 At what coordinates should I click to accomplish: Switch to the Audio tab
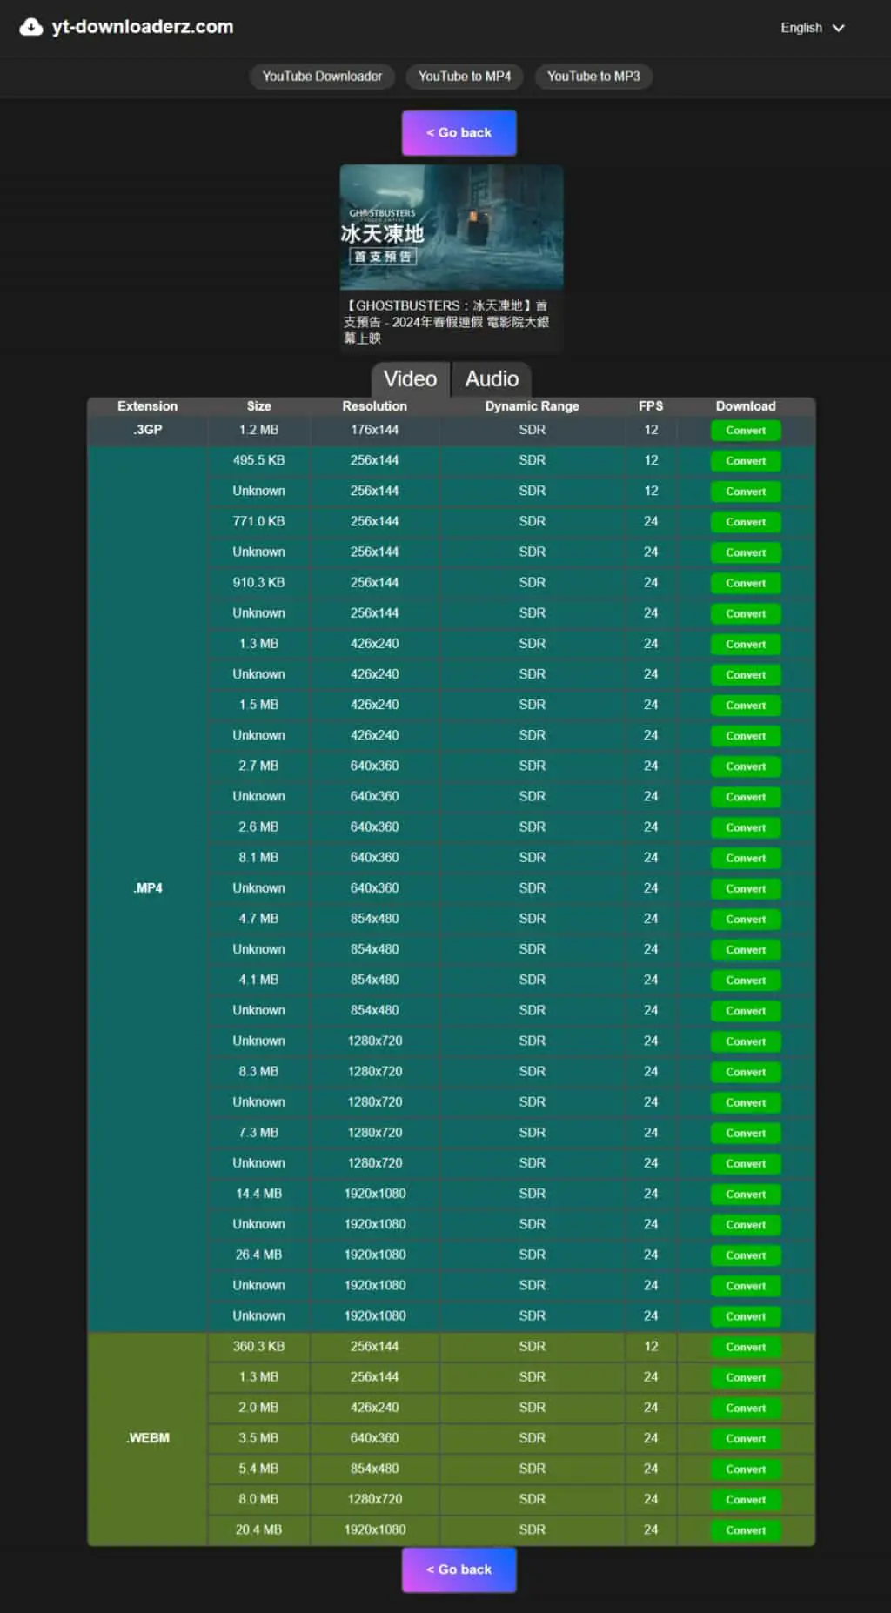(x=492, y=379)
